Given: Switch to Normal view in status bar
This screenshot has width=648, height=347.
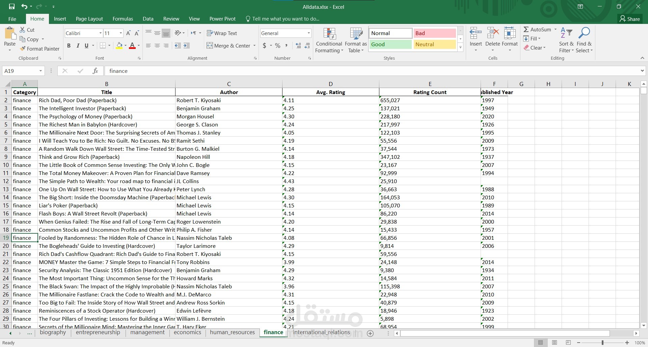Looking at the screenshot, I should [x=540, y=343].
